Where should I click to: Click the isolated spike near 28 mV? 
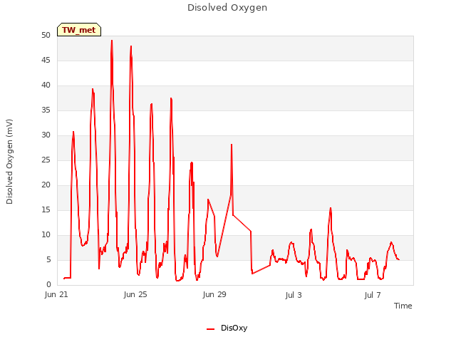[x=232, y=145]
